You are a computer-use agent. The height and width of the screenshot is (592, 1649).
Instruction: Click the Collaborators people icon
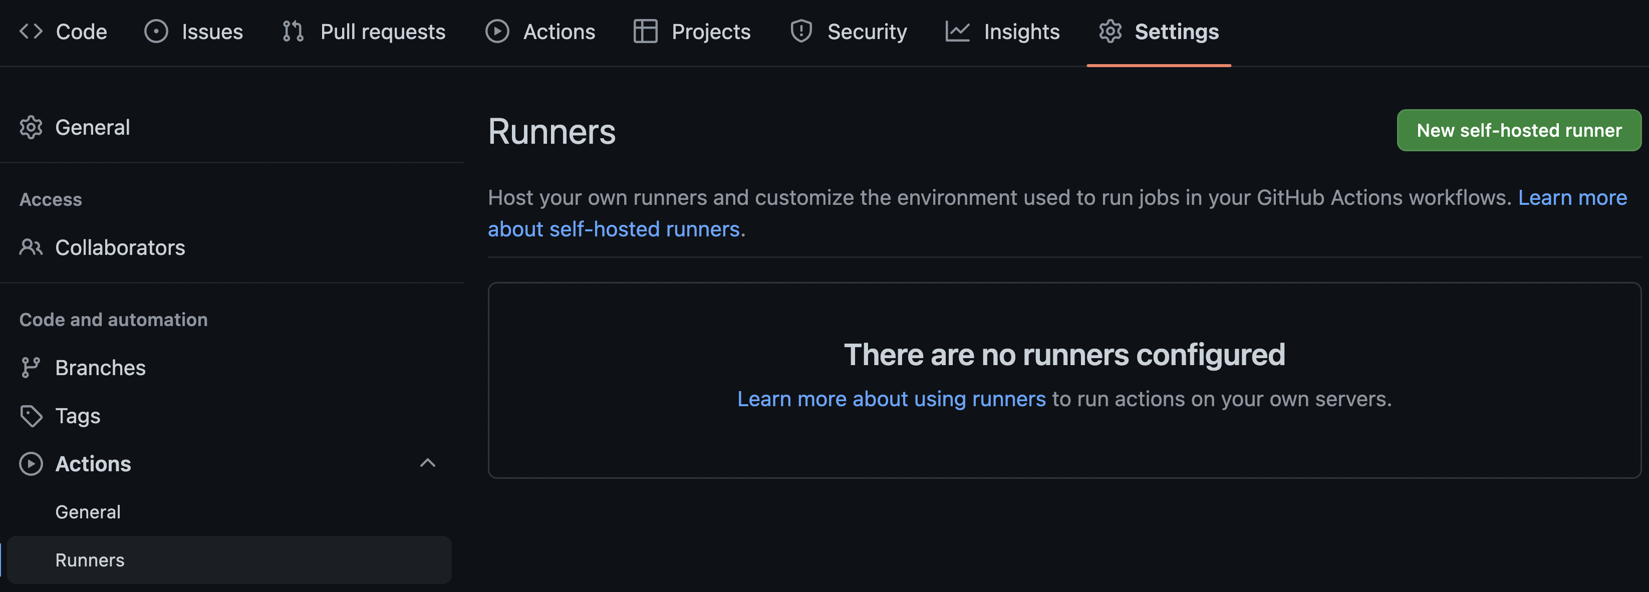point(31,247)
